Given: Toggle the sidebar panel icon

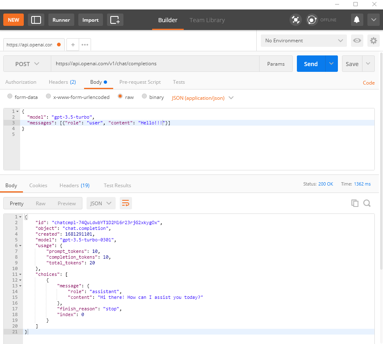Looking at the screenshot, I should pos(36,20).
